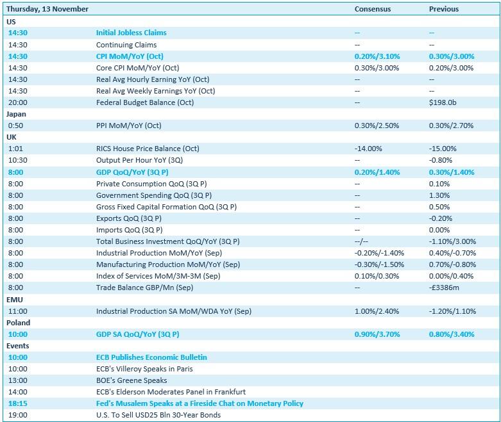
Task: Select the Thursday, 13 November date header
Action: click(x=47, y=10)
